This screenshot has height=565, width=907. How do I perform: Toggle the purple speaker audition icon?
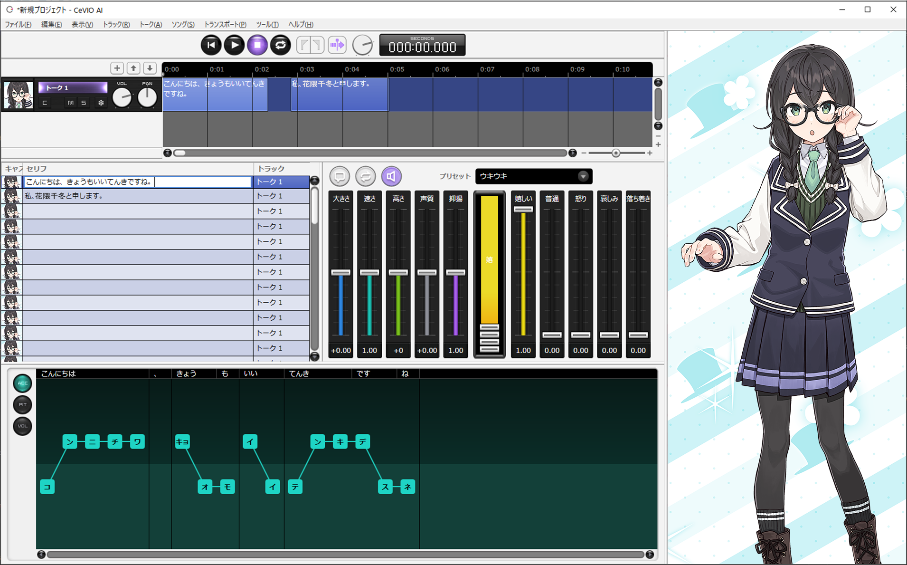pos(391,176)
